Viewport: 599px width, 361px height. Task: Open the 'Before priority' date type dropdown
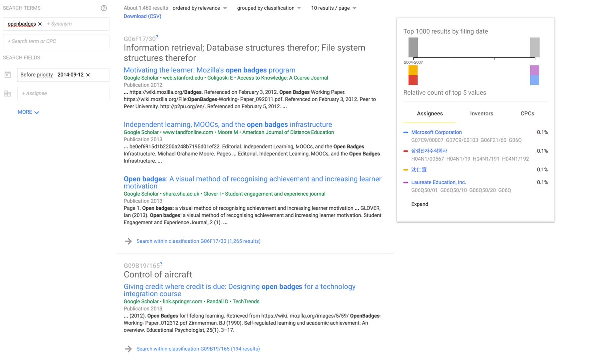(37, 75)
